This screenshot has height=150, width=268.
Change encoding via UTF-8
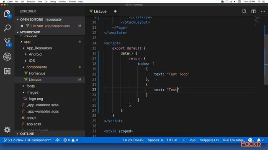[x=172, y=140]
